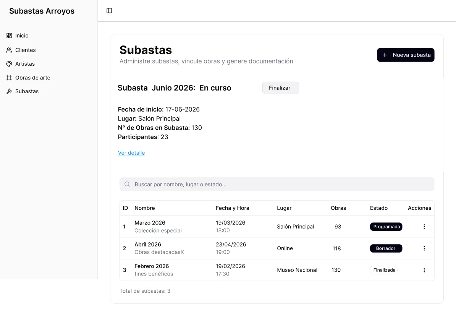Click the Obras count 93

point(338,227)
